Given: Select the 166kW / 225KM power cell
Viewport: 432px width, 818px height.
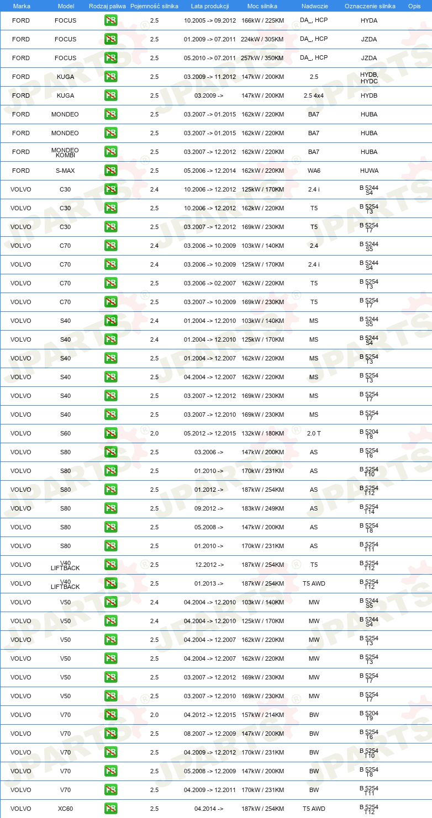Looking at the screenshot, I should point(262,20).
